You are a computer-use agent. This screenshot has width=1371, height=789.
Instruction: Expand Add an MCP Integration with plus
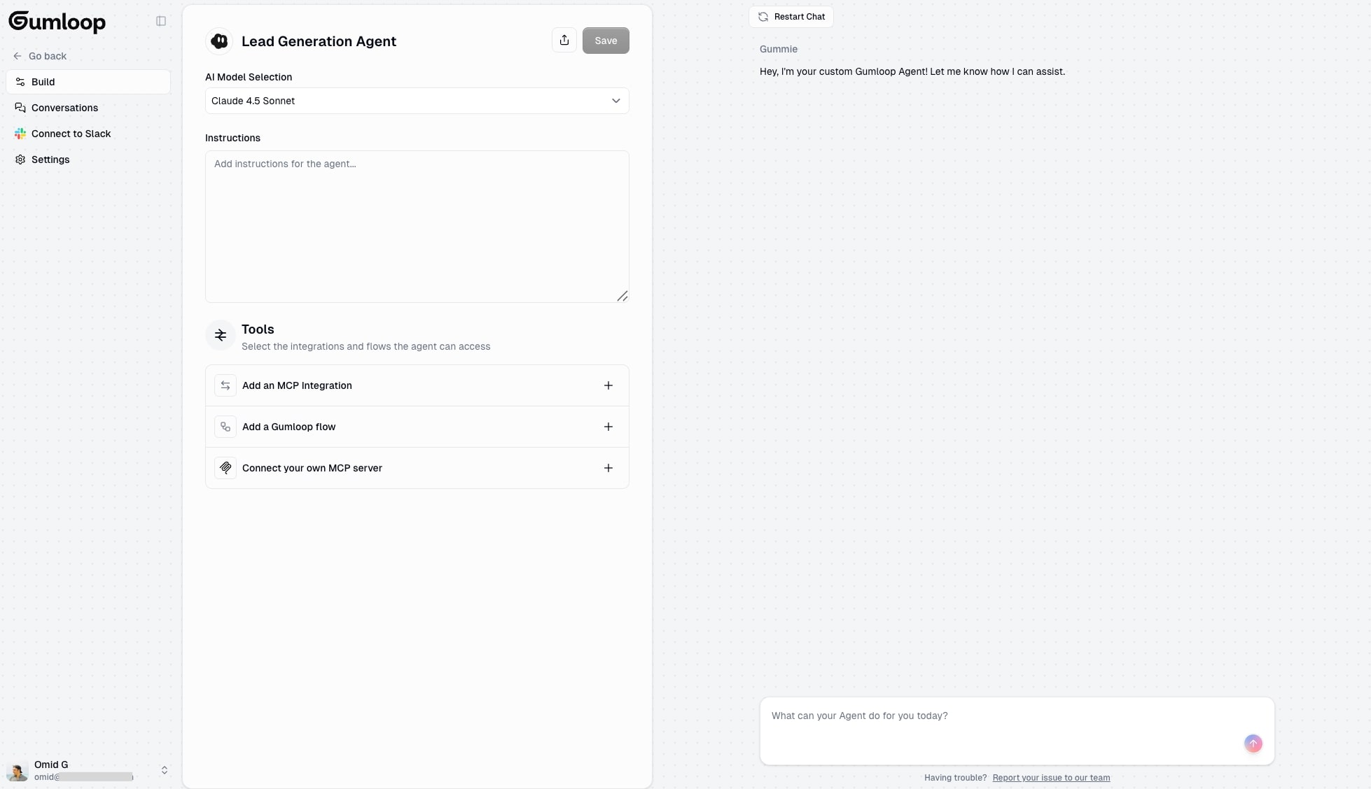pos(608,385)
